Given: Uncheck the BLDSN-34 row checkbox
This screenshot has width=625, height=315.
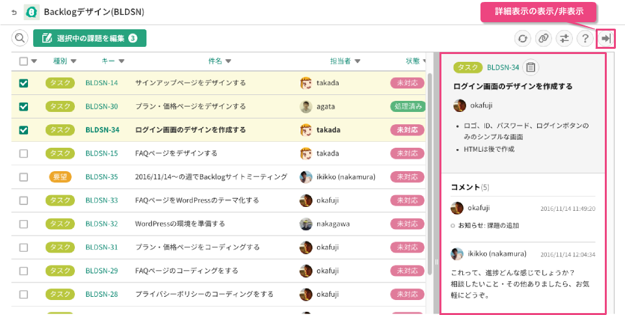Looking at the screenshot, I should [23, 130].
